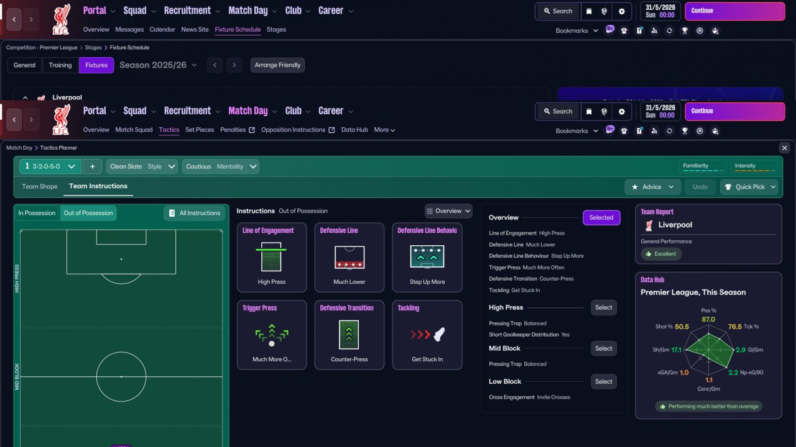Click Continue in the Tactics window
Viewport: 796px width, 447px height.
[x=735, y=112]
